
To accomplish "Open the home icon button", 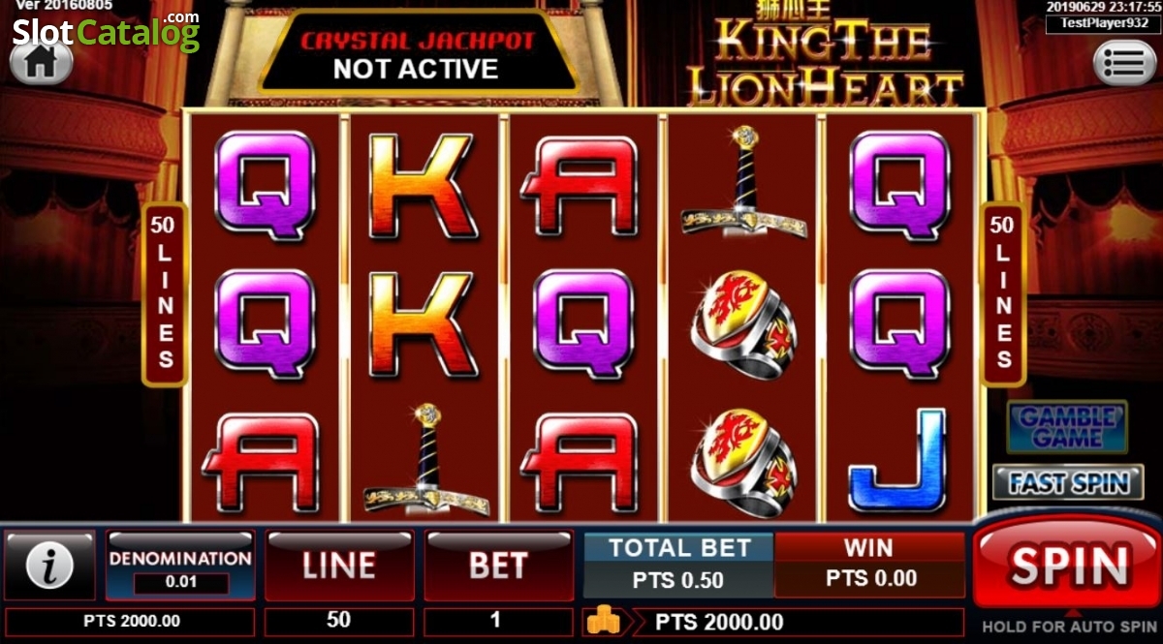I will point(41,62).
